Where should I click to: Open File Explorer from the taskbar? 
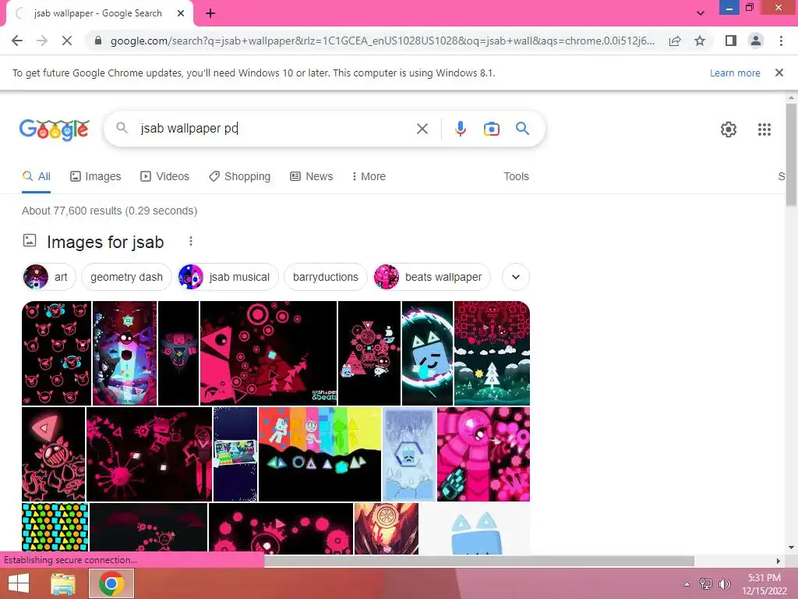(x=64, y=583)
